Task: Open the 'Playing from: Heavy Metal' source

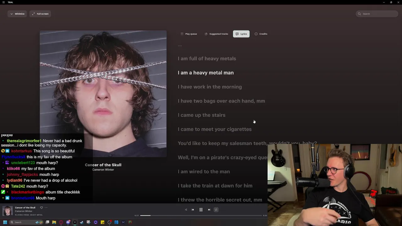Action: pyautogui.click(x=29, y=215)
